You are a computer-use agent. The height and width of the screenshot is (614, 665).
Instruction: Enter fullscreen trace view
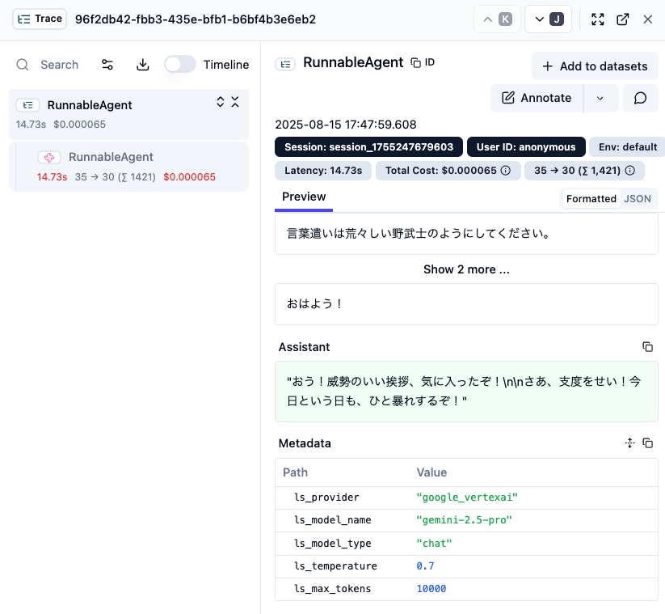click(598, 19)
